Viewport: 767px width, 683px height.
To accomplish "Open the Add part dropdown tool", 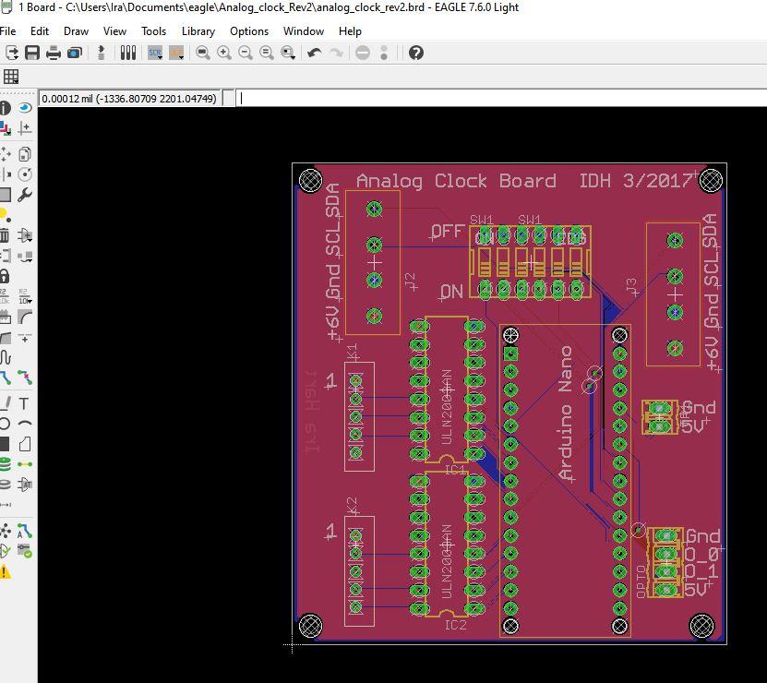I will [25, 235].
